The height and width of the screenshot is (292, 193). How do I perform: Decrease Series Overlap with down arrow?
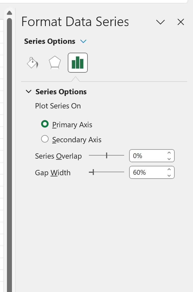coord(169,159)
